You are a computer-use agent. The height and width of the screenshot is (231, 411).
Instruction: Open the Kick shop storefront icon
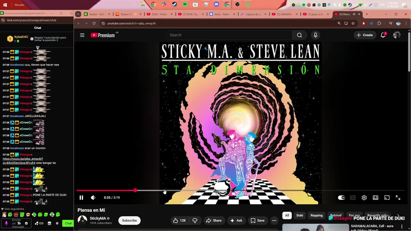[49, 223]
